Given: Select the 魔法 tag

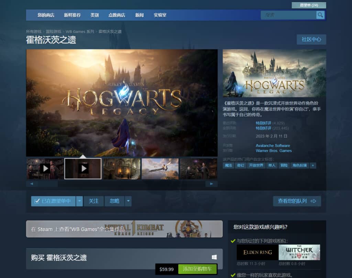Looking at the screenshot, I should (x=228, y=165).
